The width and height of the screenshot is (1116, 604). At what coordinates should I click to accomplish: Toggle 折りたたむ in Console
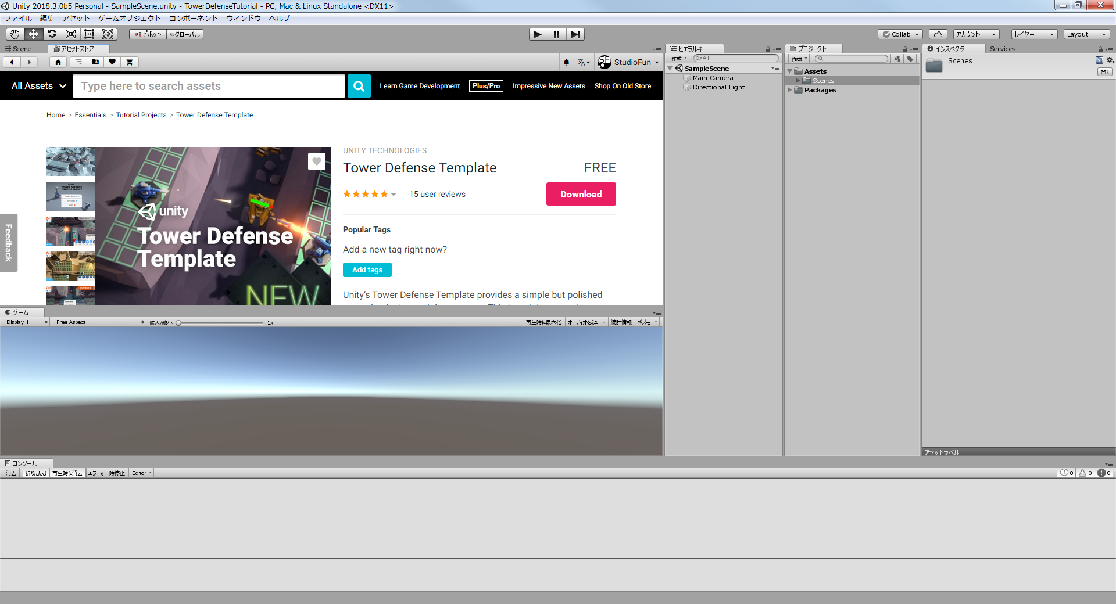tap(36, 473)
